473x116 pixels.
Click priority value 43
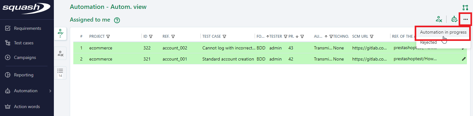(291, 48)
